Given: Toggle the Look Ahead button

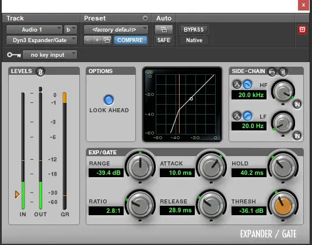Looking at the screenshot, I should [108, 100].
